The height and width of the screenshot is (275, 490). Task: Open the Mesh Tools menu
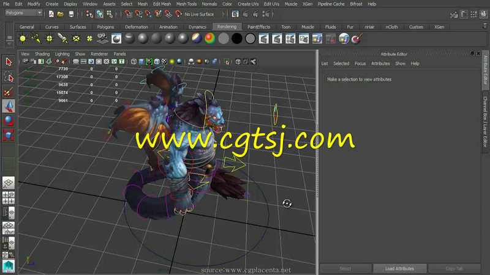(x=186, y=4)
